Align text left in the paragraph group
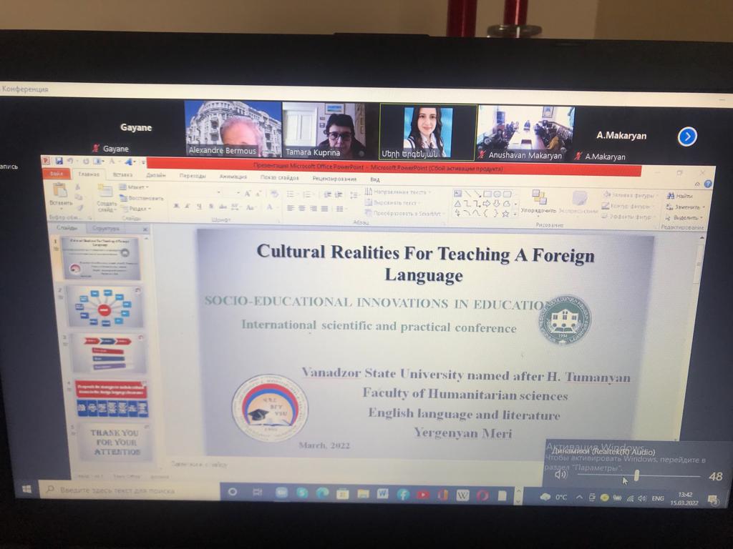The image size is (733, 549). coord(291,208)
